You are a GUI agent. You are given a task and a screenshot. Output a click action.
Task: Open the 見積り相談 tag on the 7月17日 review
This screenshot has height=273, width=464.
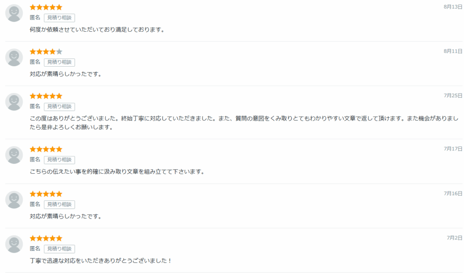[59, 160]
